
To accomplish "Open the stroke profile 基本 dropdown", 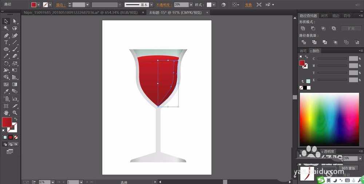I will click(152, 5).
